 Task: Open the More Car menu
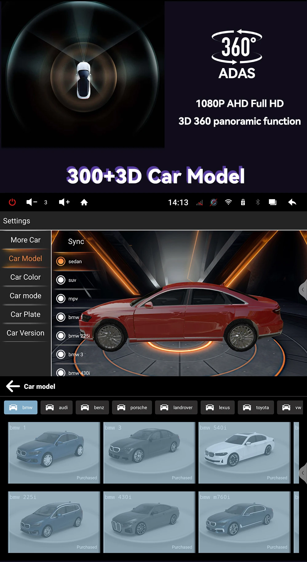pyautogui.click(x=26, y=240)
